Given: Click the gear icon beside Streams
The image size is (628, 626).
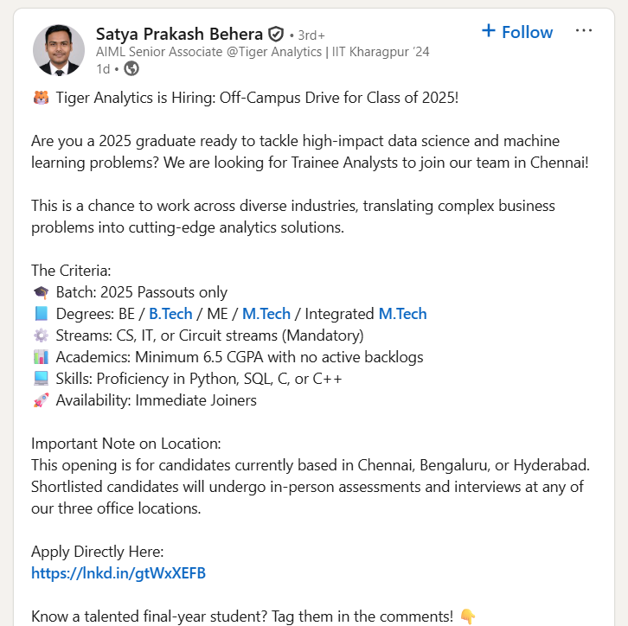Looking at the screenshot, I should pos(41,335).
